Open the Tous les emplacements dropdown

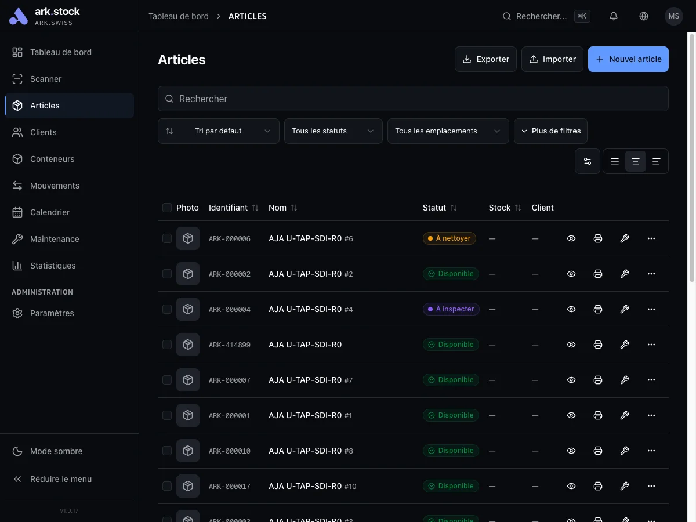pos(448,130)
